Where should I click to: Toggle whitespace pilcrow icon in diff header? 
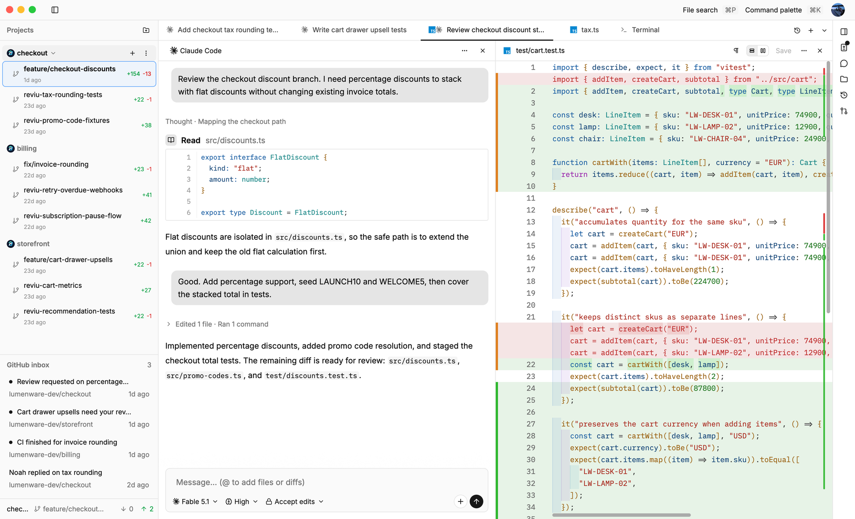click(736, 51)
